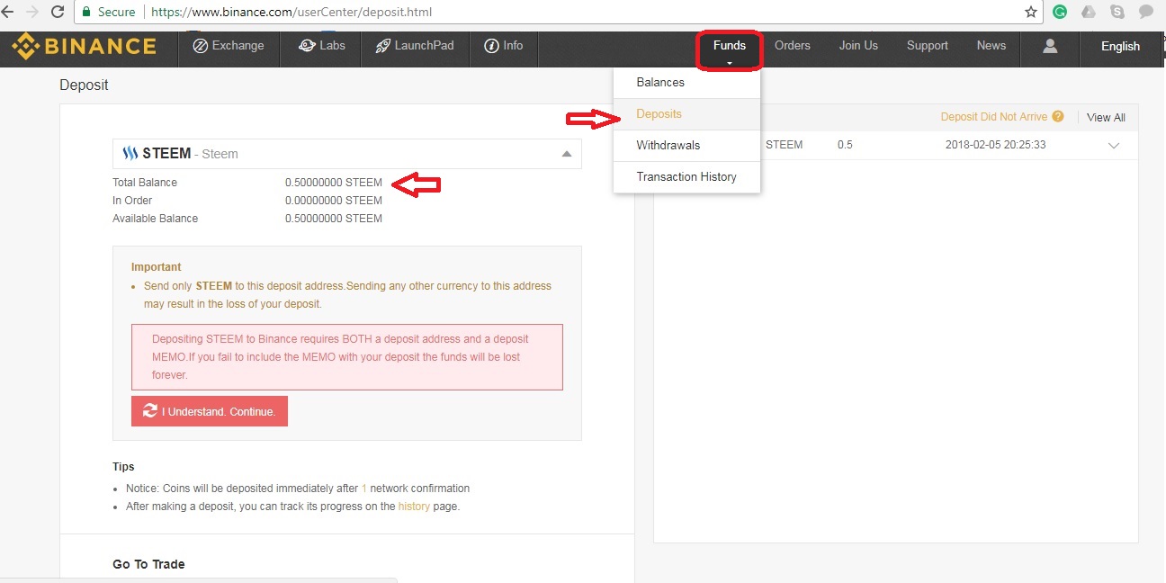The height and width of the screenshot is (583, 1166).
Task: Click the Tips heading
Action: click(x=123, y=467)
